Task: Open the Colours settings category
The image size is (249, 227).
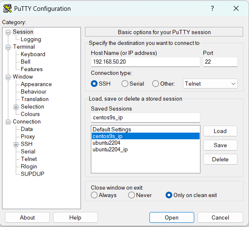Action: (30, 114)
